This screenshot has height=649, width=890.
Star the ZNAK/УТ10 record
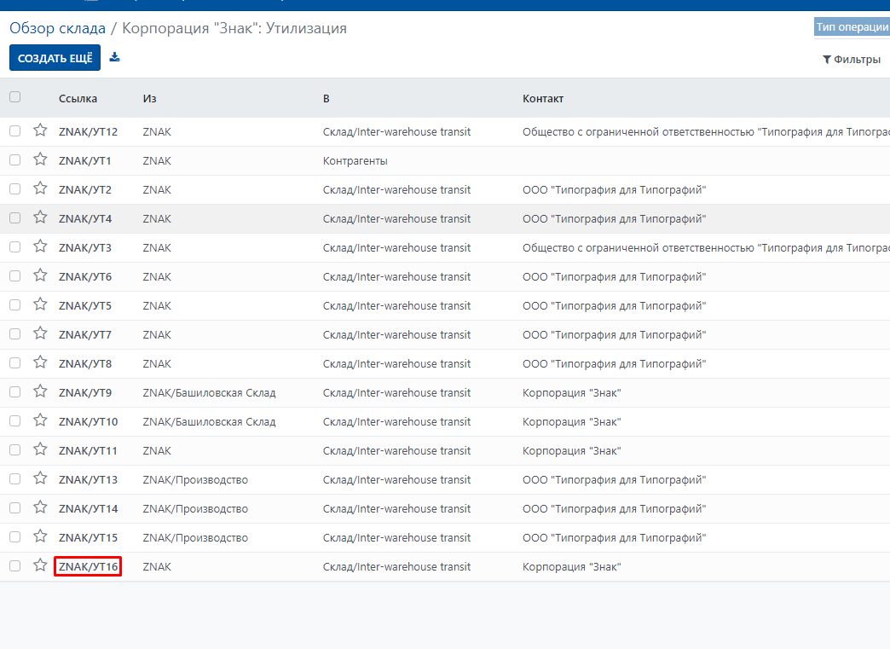point(40,420)
